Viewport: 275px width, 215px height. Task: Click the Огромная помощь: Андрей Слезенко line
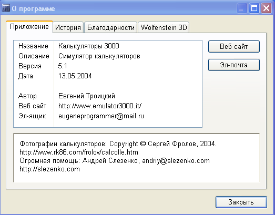tap(115, 161)
